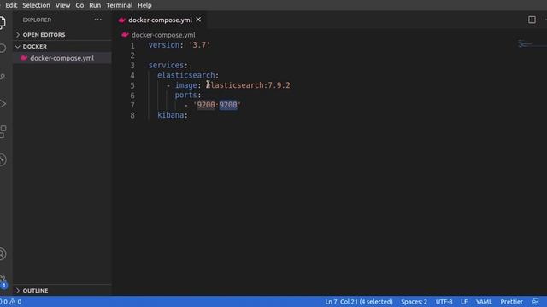Click the split editor icon
This screenshot has height=307, width=547.
532,20
